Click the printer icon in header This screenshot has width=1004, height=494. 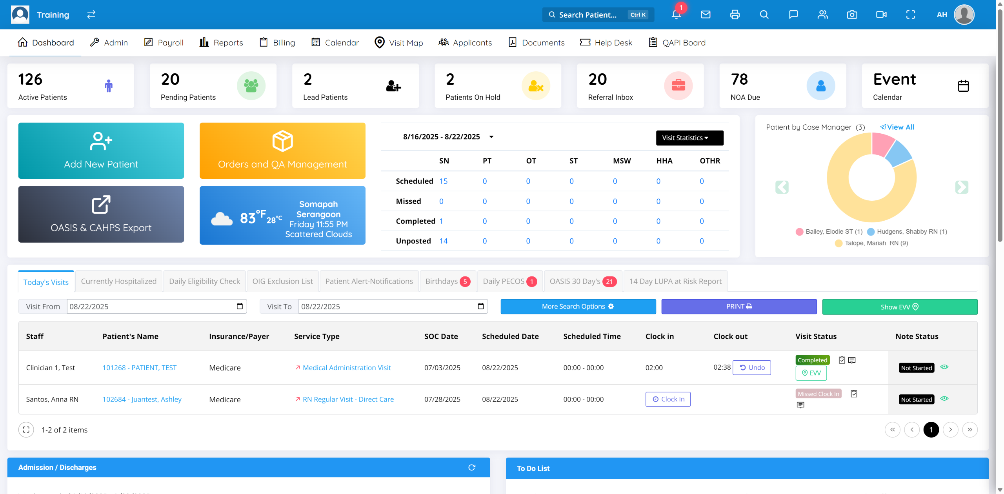pos(735,15)
